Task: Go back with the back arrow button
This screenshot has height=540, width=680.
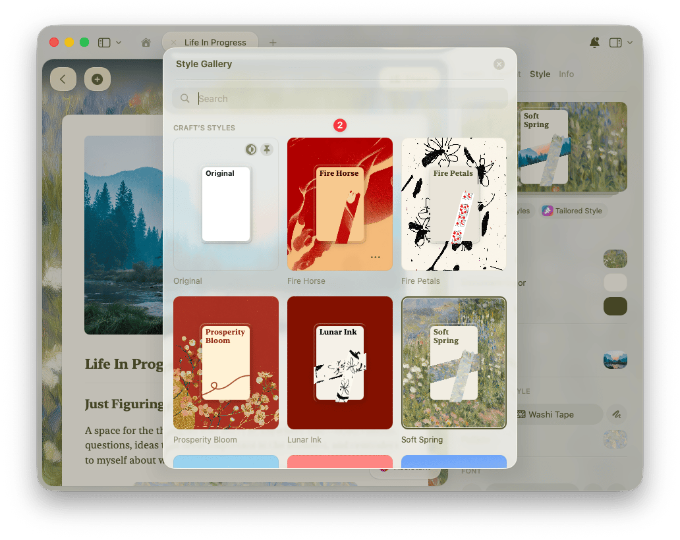Action: 63,79
